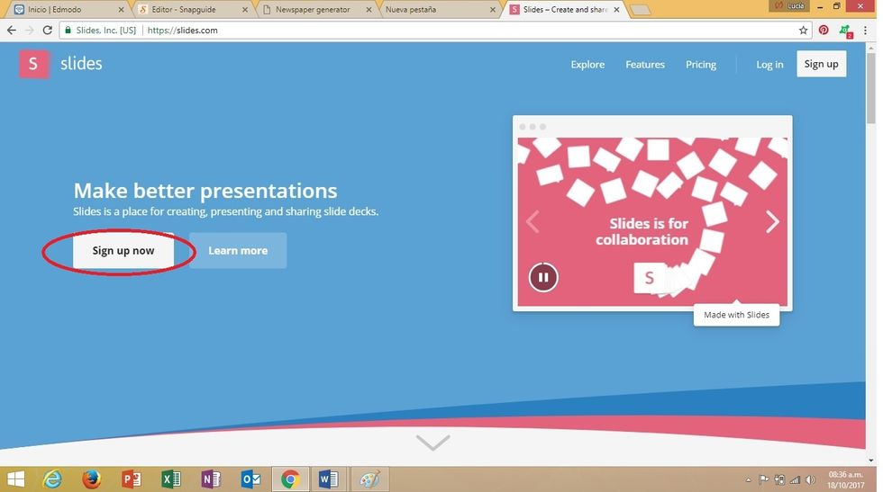Viewport: 883px width, 492px height.
Task: Click the green extension icon with badge
Action: point(845,31)
